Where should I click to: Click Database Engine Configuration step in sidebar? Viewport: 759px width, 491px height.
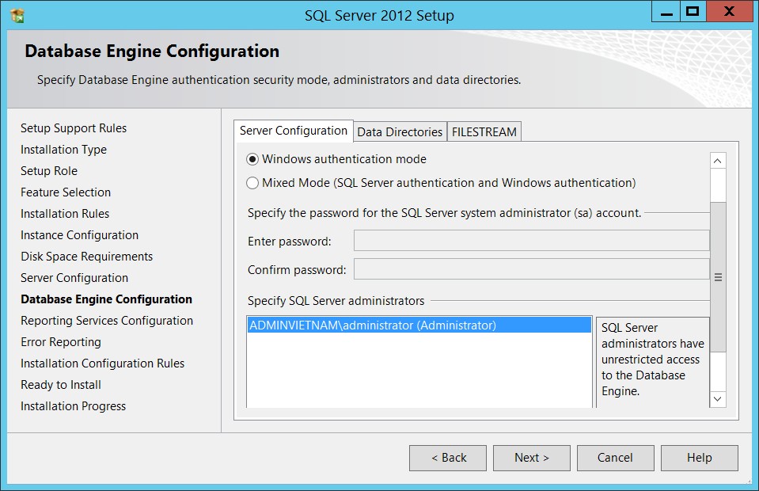pyautogui.click(x=107, y=299)
